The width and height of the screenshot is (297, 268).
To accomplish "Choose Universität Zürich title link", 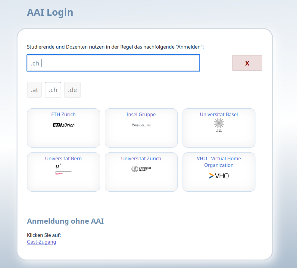I will (x=141, y=158).
